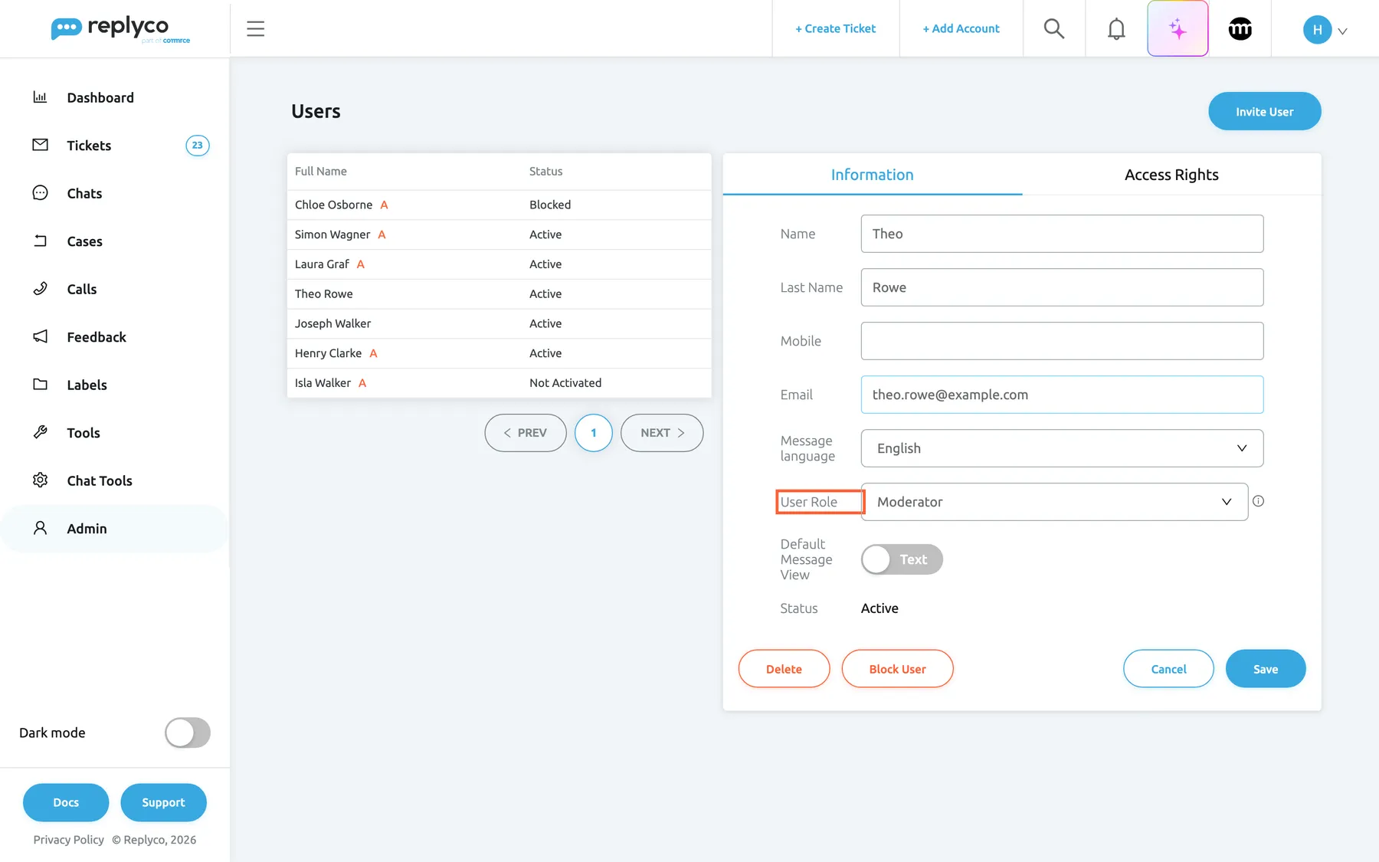Image resolution: width=1379 pixels, height=862 pixels.
Task: Open the hamburger menu icon
Action: pyautogui.click(x=255, y=29)
